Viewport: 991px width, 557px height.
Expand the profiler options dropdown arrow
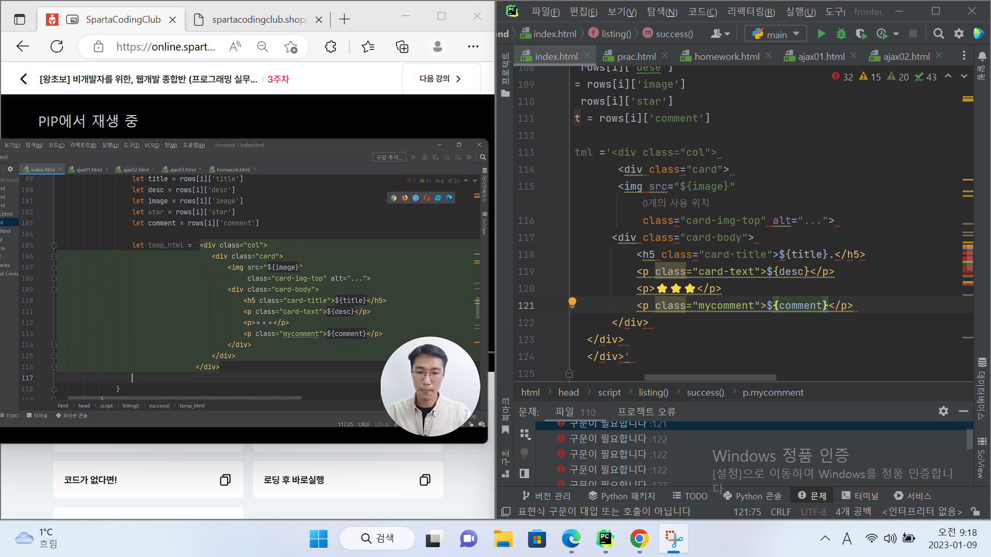[x=896, y=34]
